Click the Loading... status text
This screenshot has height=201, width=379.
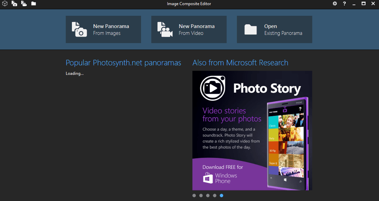pyautogui.click(x=75, y=74)
